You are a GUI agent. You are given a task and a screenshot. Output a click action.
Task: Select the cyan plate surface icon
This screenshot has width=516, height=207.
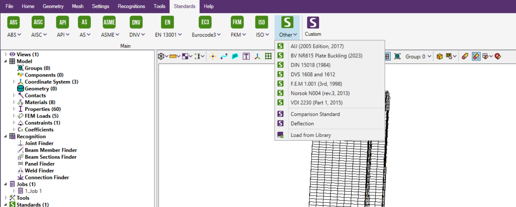[235, 56]
